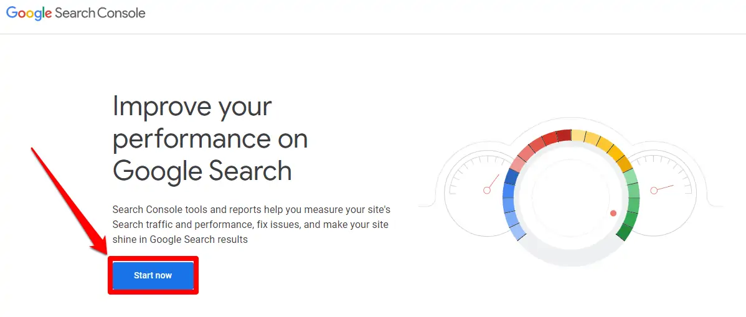Click the 'Improve your performance' headline
746x317 pixels.
point(202,138)
